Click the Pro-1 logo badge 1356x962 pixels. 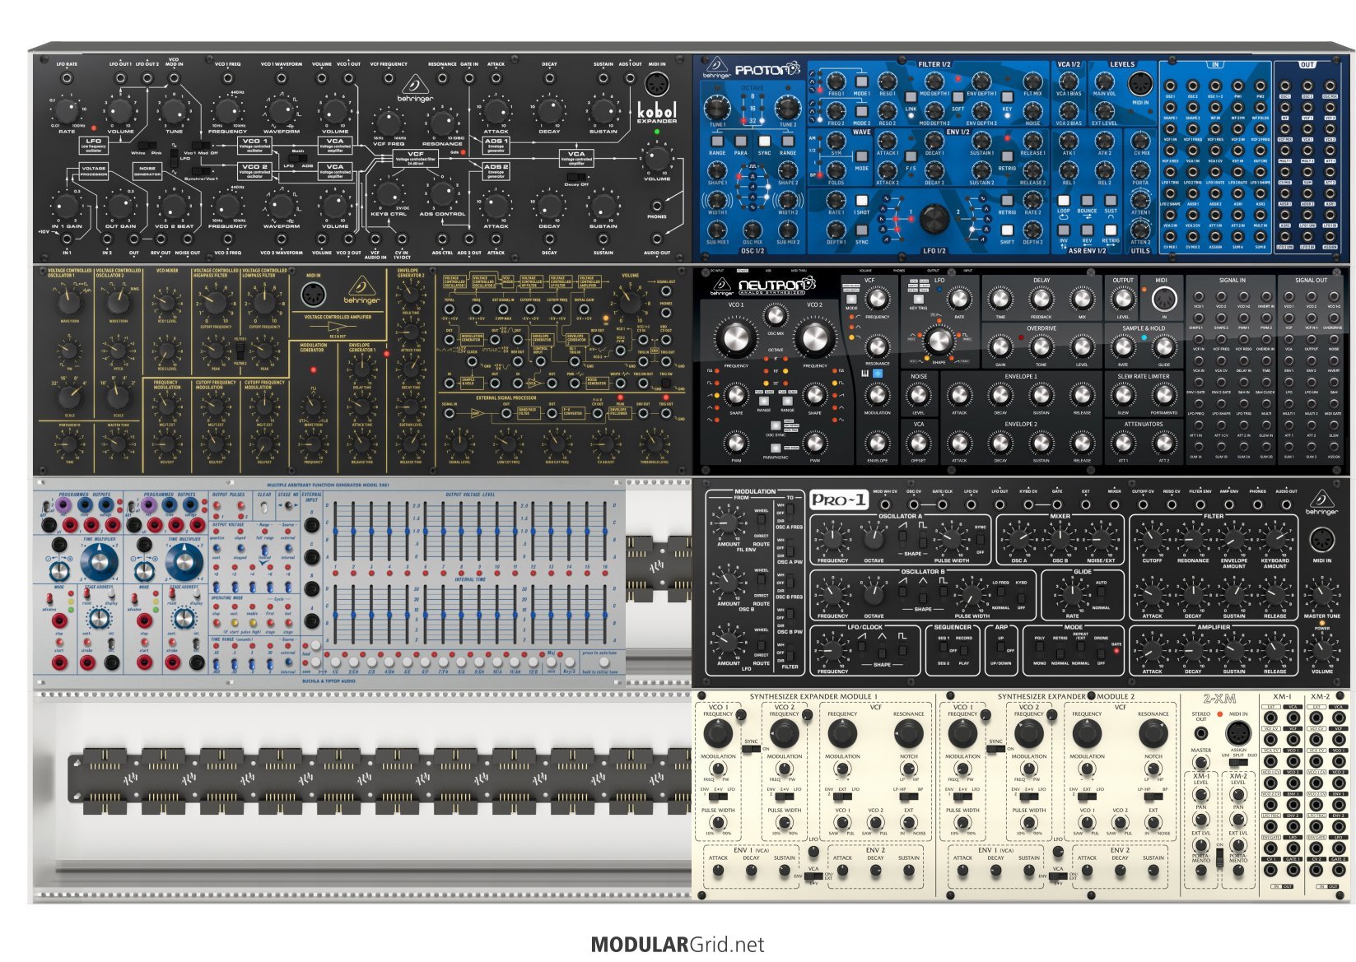(839, 499)
